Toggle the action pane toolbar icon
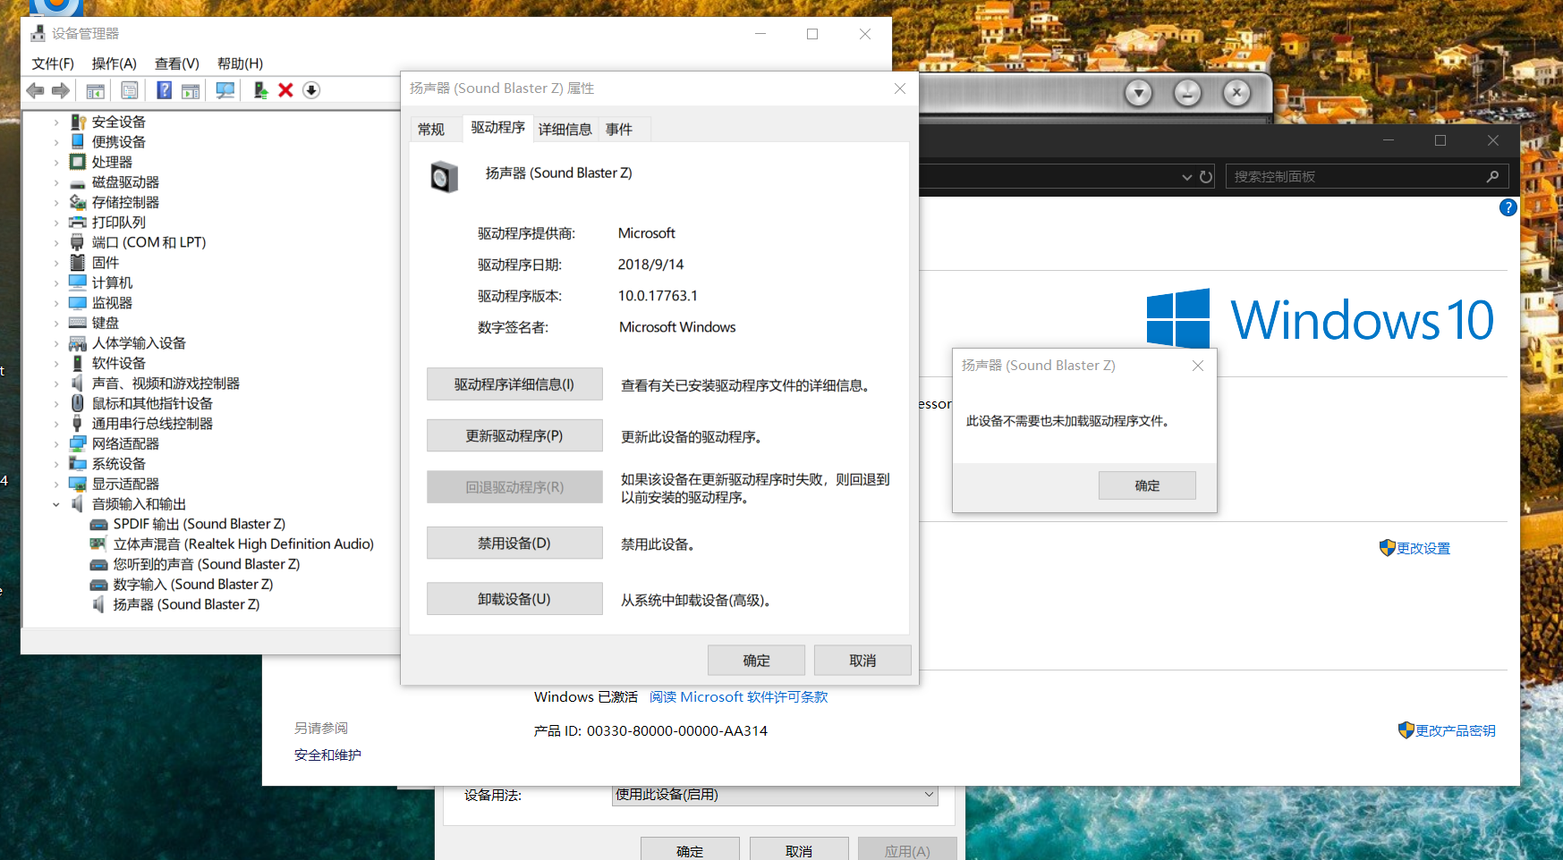Viewport: 1563px width, 860px height. 191,90
